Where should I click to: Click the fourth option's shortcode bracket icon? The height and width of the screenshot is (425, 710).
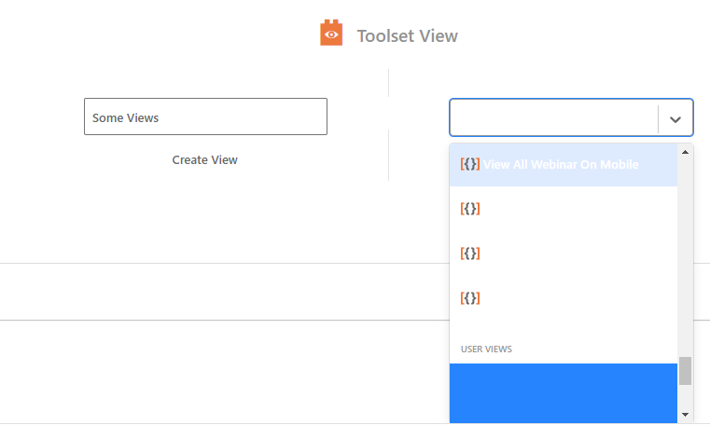click(470, 298)
